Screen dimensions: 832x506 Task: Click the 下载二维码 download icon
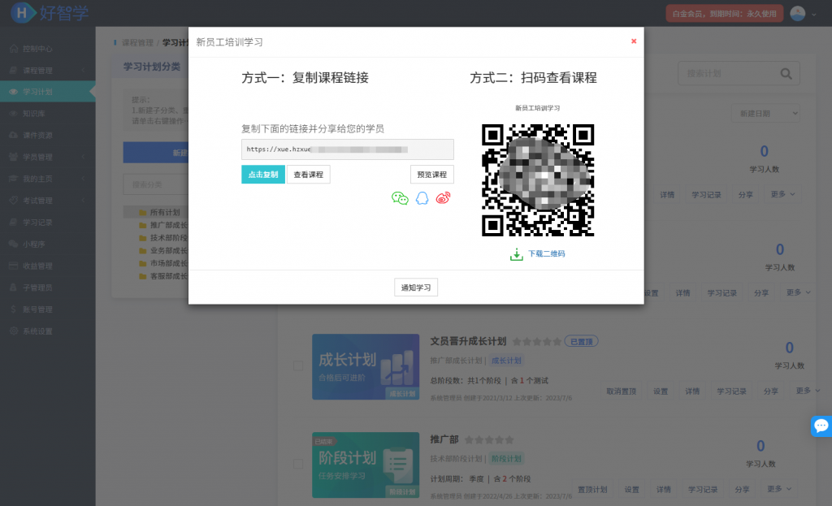tap(516, 254)
